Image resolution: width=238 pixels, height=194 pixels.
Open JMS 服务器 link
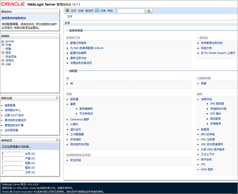click(x=217, y=104)
